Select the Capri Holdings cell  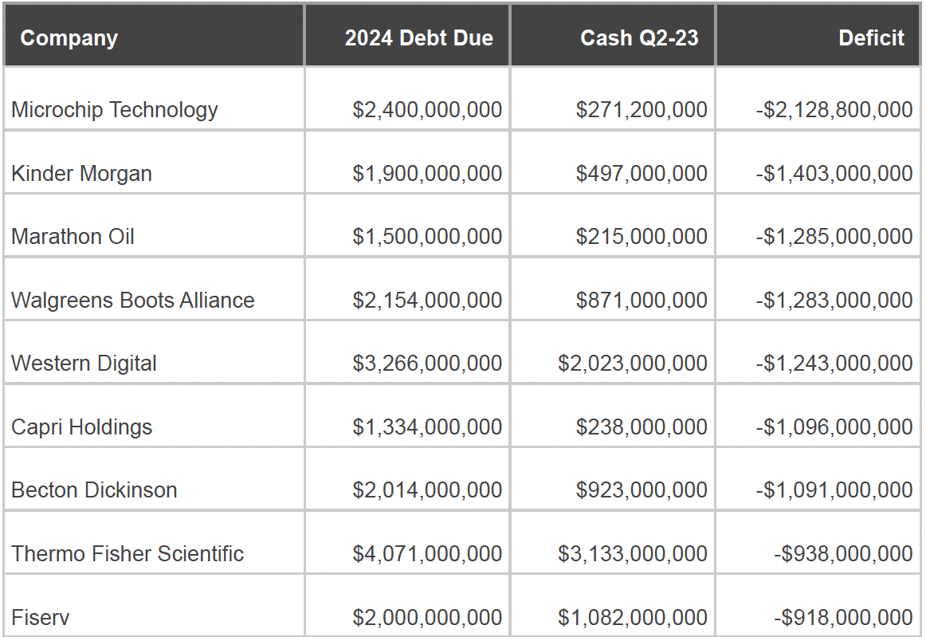(x=81, y=427)
